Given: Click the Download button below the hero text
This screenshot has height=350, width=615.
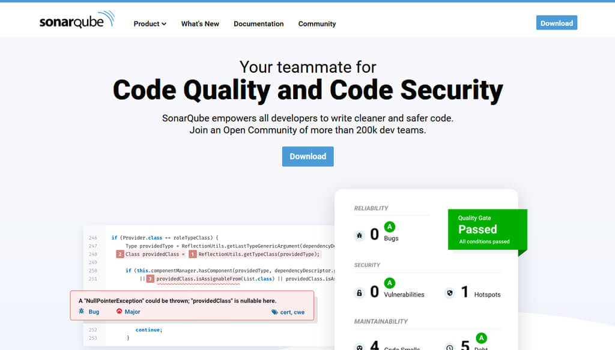Looking at the screenshot, I should pos(308,156).
